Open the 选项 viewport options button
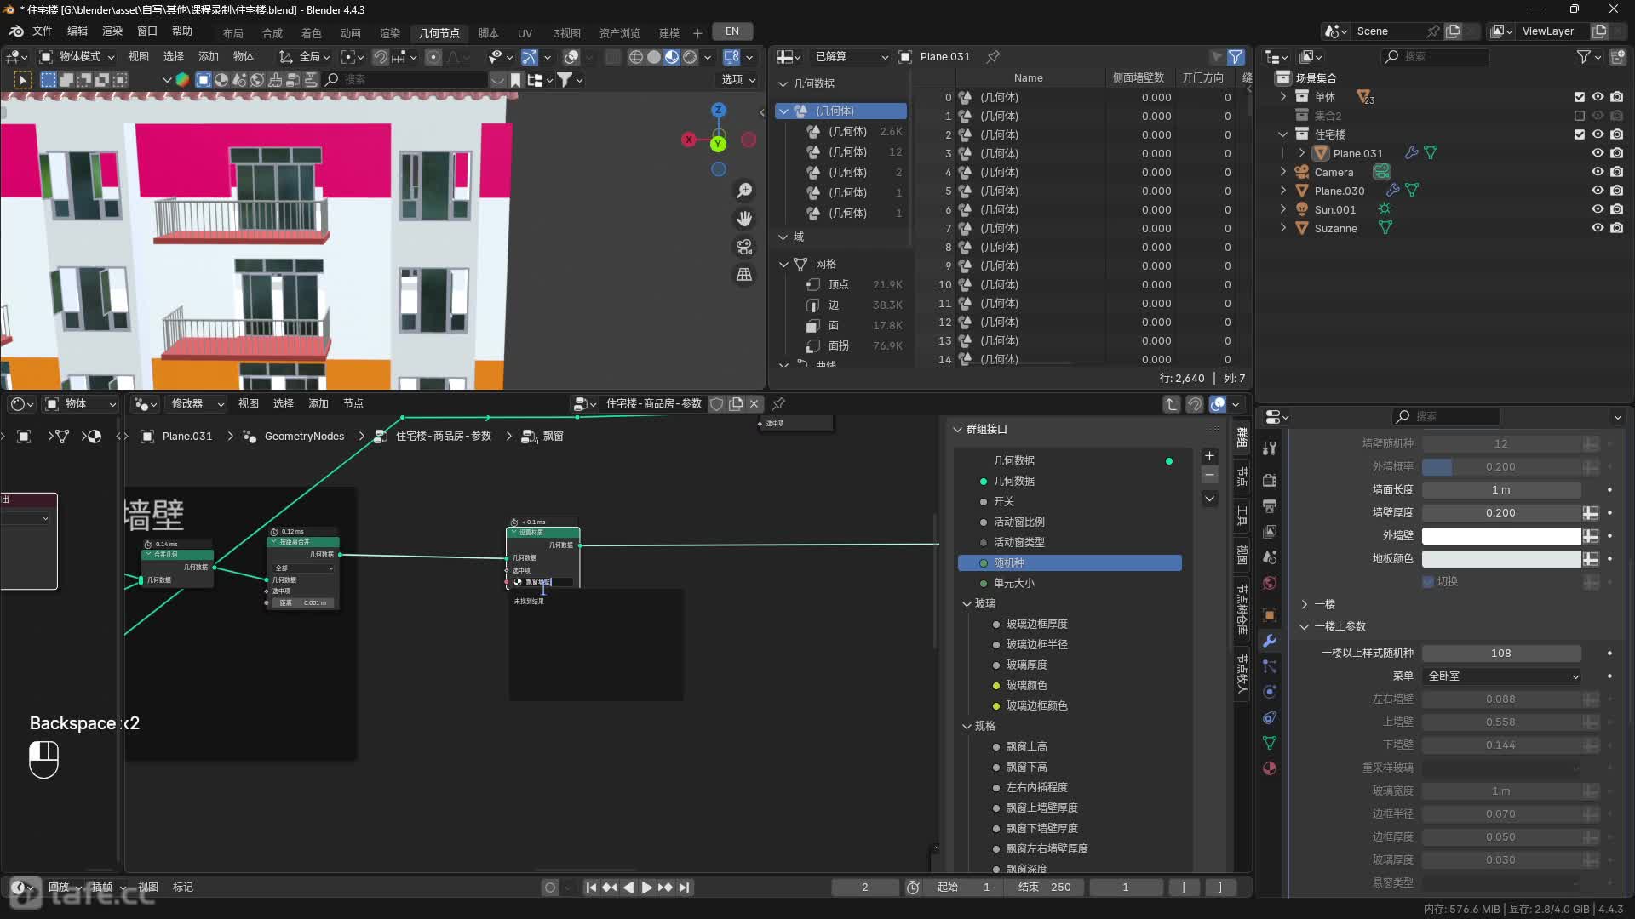 [738, 80]
